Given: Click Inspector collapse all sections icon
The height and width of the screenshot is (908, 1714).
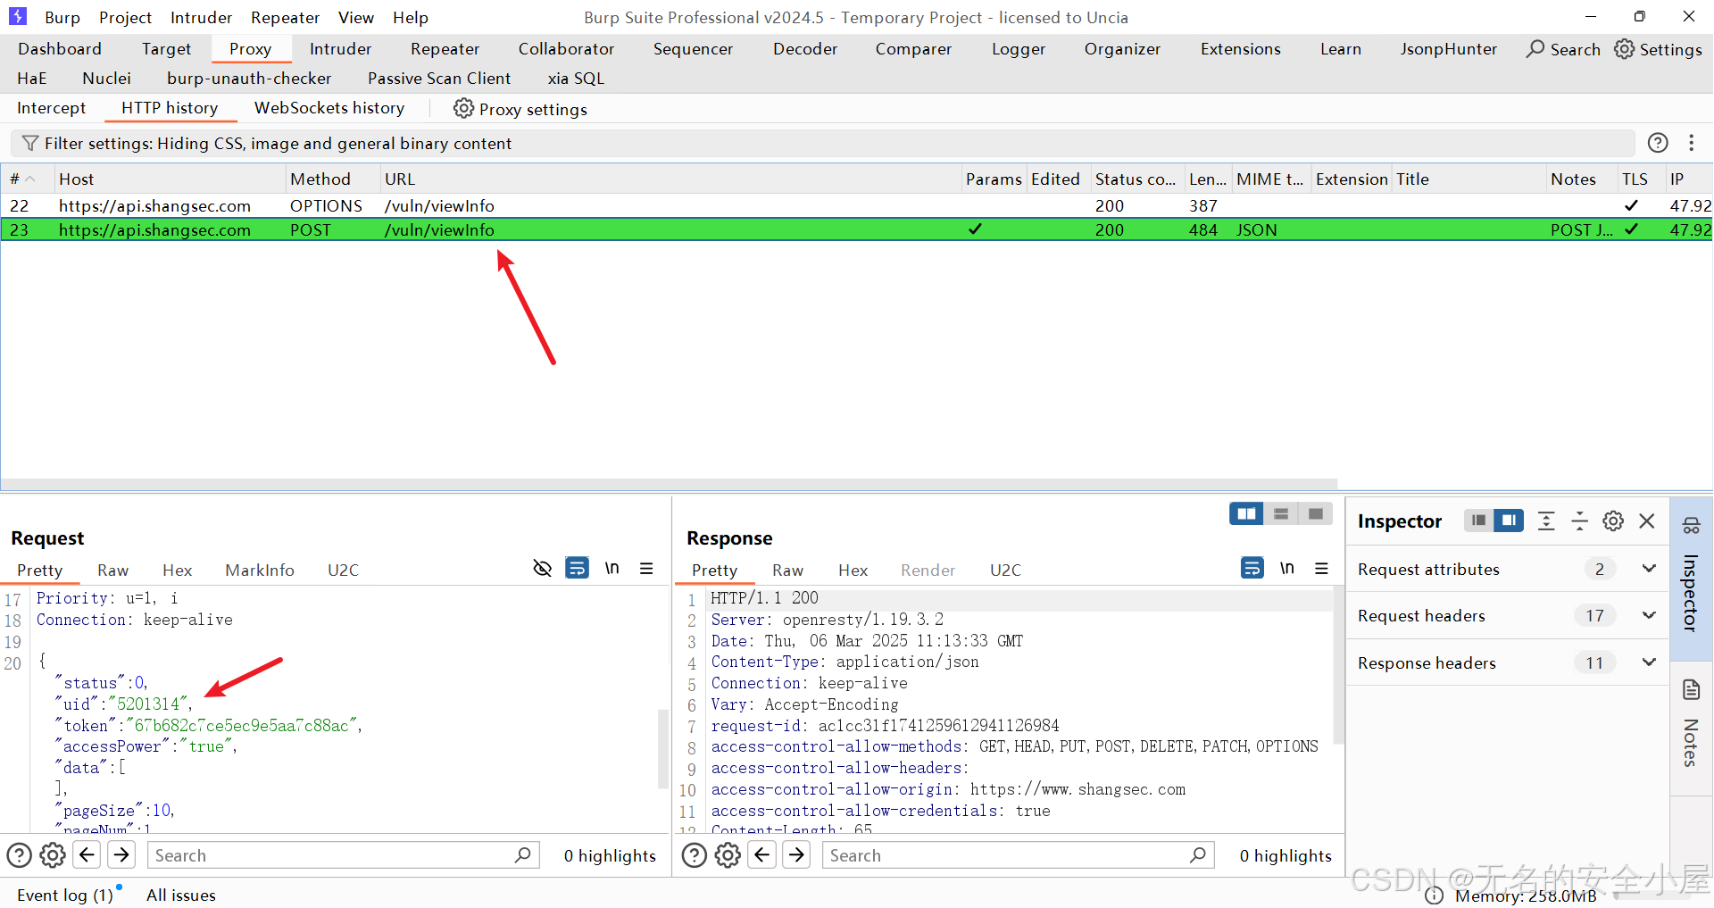Looking at the screenshot, I should [1580, 521].
